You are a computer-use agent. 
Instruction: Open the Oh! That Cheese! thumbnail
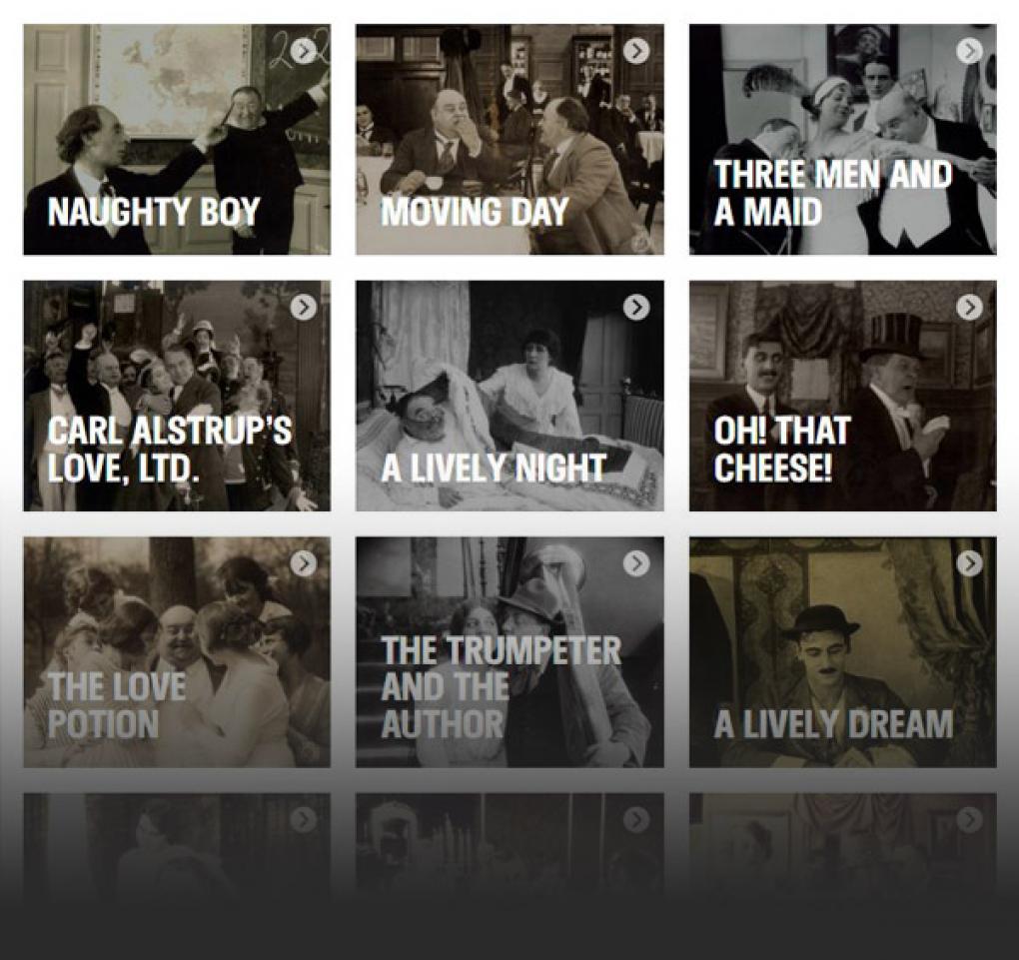click(x=843, y=396)
